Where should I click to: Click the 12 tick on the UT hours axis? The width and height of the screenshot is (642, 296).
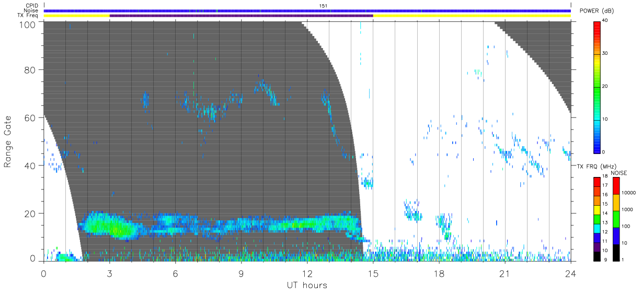(307, 273)
